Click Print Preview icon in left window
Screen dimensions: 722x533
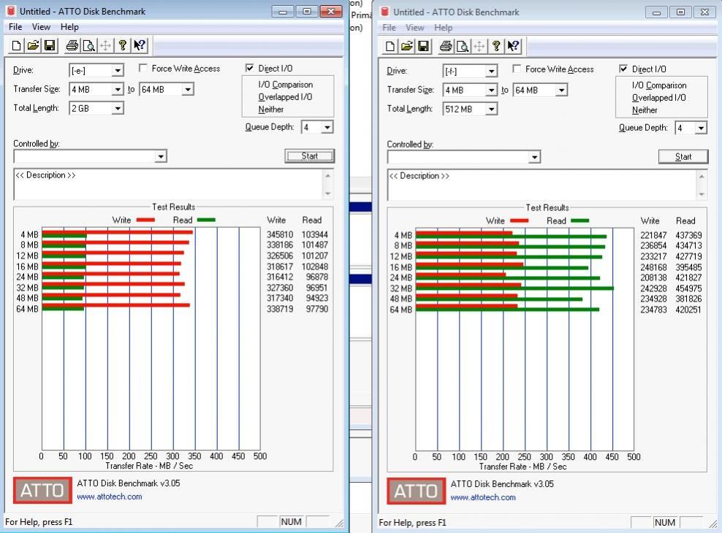[x=88, y=45]
